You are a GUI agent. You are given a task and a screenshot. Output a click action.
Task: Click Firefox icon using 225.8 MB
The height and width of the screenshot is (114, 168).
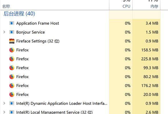pos(12,59)
